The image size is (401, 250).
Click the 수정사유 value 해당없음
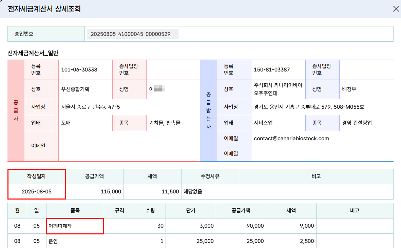tap(193, 191)
